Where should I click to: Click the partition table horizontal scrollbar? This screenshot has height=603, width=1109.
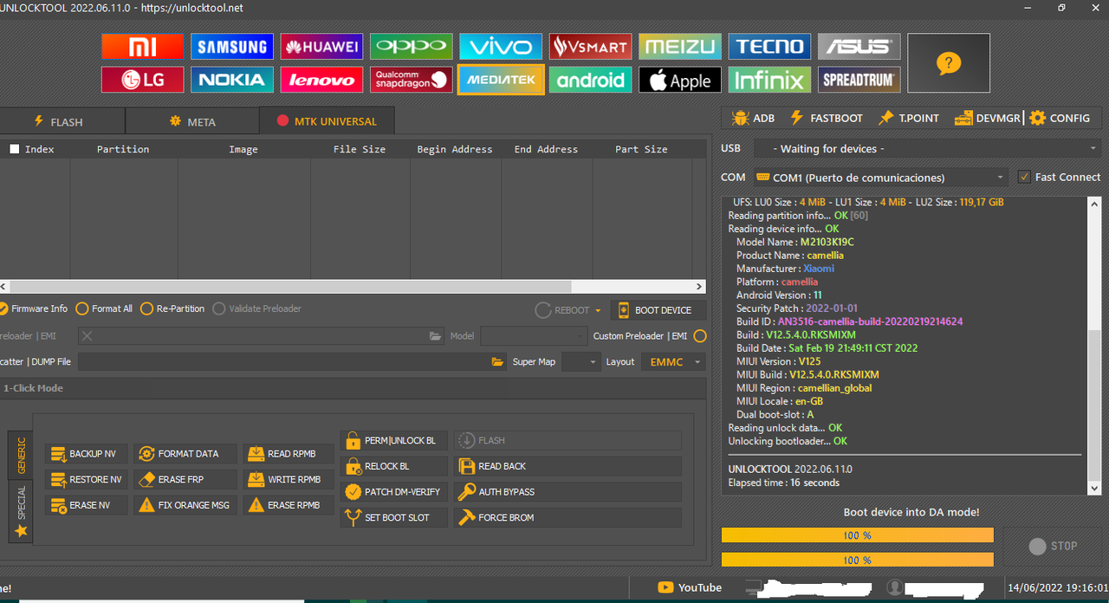pos(353,286)
